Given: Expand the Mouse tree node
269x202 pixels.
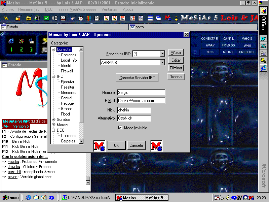Looking at the screenshot, I should [53, 125].
